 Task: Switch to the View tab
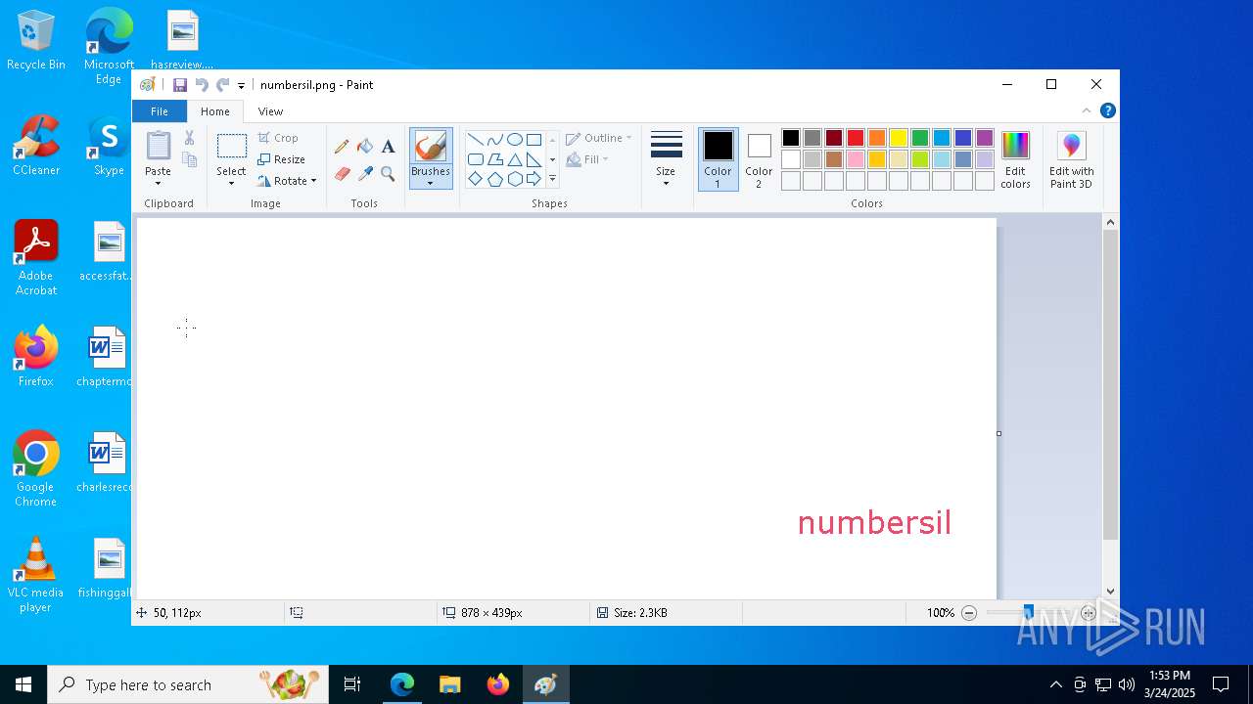tap(270, 111)
